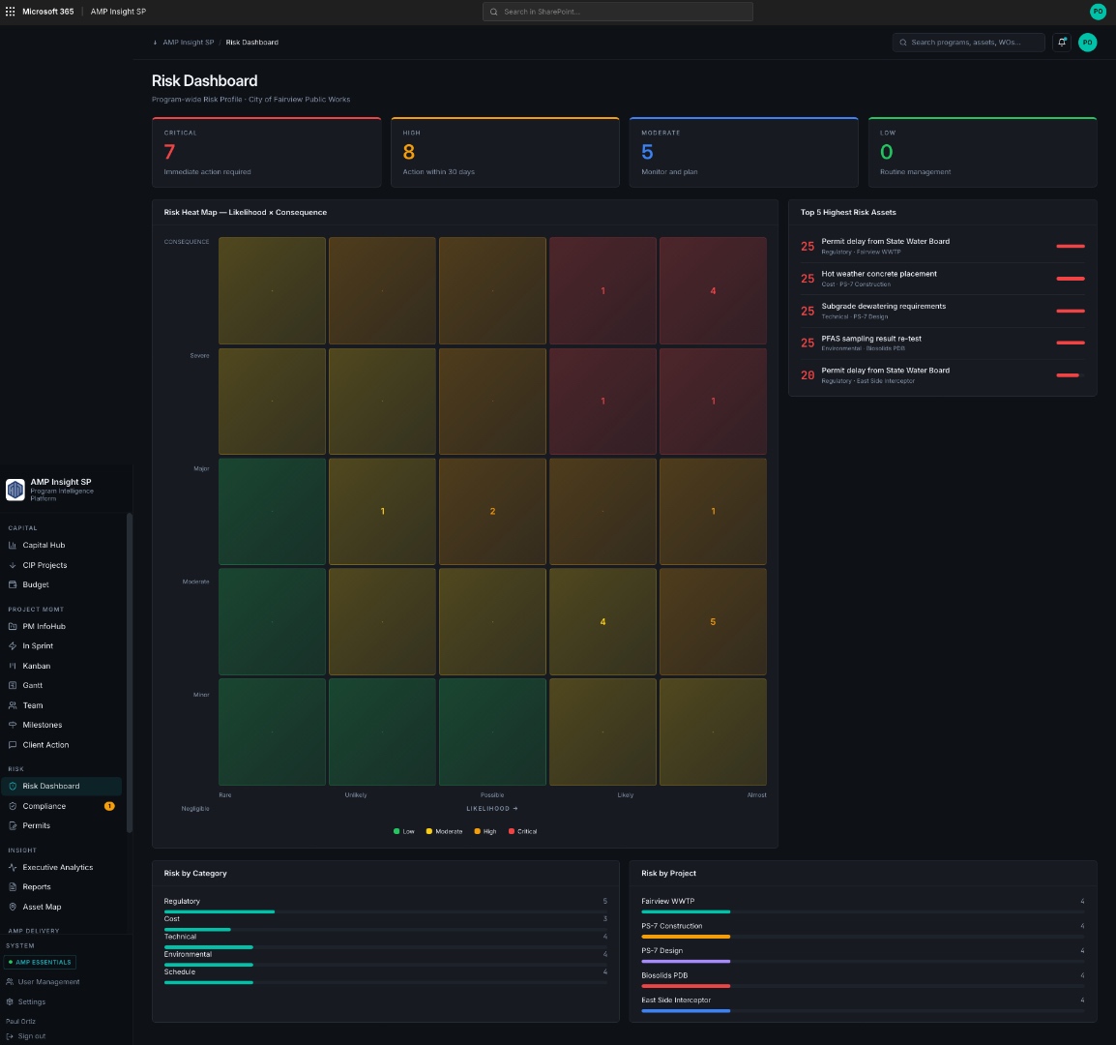This screenshot has width=1116, height=1045.
Task: Click the Gantt chart icon
Action: [x=13, y=685]
